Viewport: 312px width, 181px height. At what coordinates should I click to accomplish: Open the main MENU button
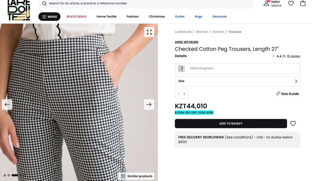pos(49,17)
